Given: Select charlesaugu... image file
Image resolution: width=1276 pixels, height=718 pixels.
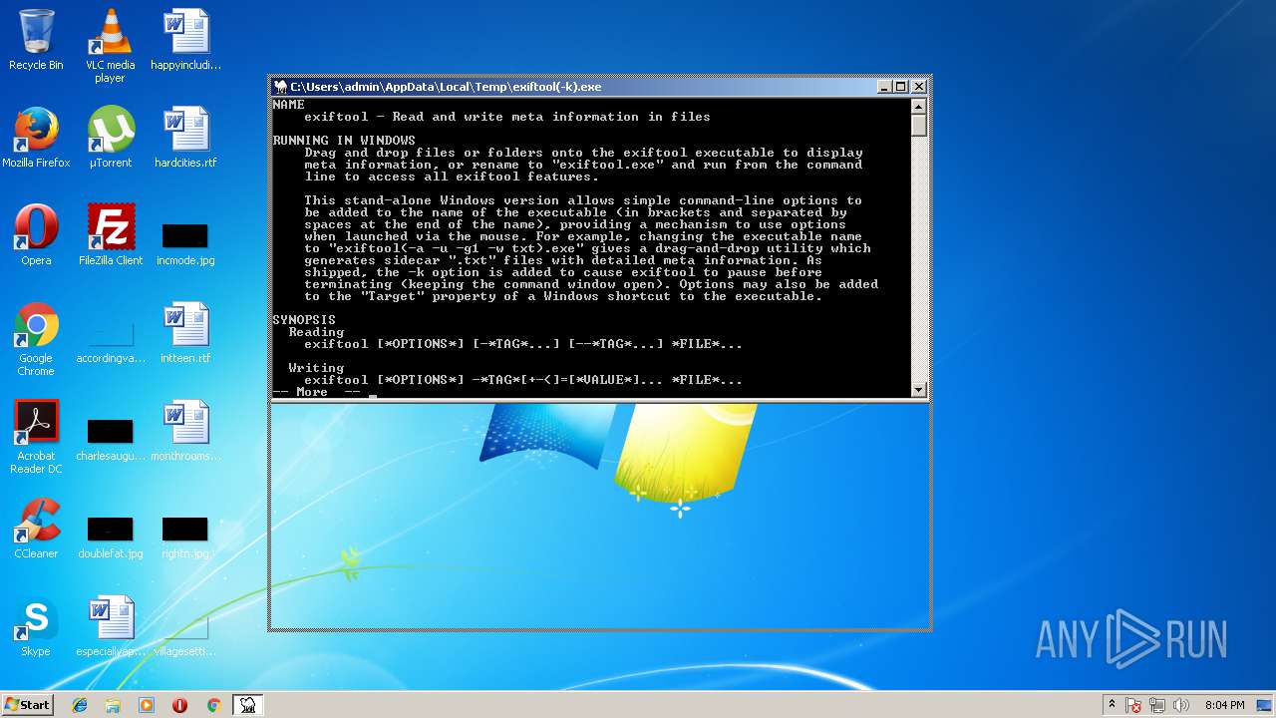Looking at the screenshot, I should [110, 440].
